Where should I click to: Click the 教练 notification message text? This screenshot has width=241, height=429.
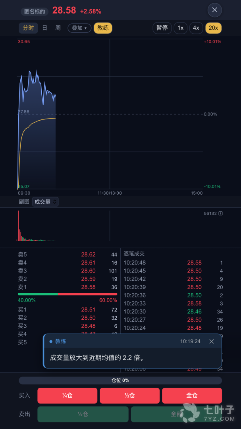click(97, 357)
